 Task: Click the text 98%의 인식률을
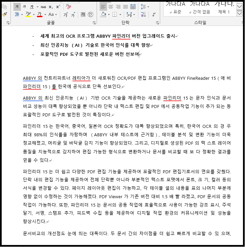(50, 135)
